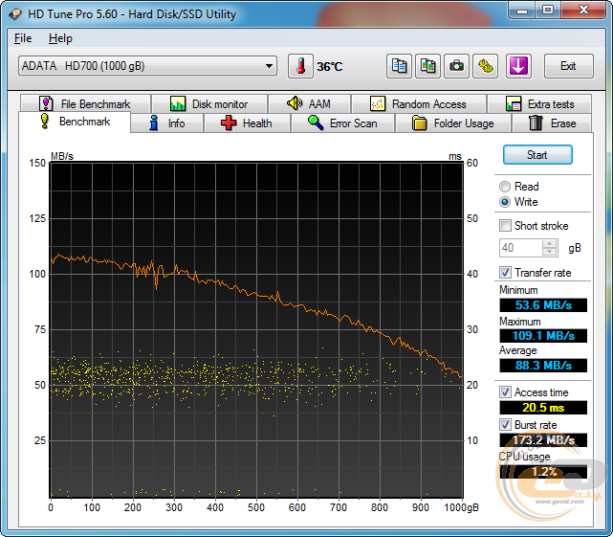Open the Extra tests tab
This screenshot has height=537, width=613.
539,104
